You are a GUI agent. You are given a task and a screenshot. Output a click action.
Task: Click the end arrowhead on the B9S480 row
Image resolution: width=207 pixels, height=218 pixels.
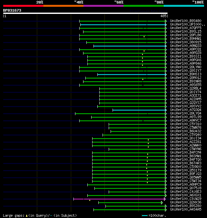point(166,21)
